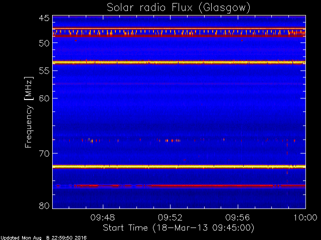The height and width of the screenshot is (240, 321).
Task: Click the 09:48 time tick label
Action: pos(103,217)
